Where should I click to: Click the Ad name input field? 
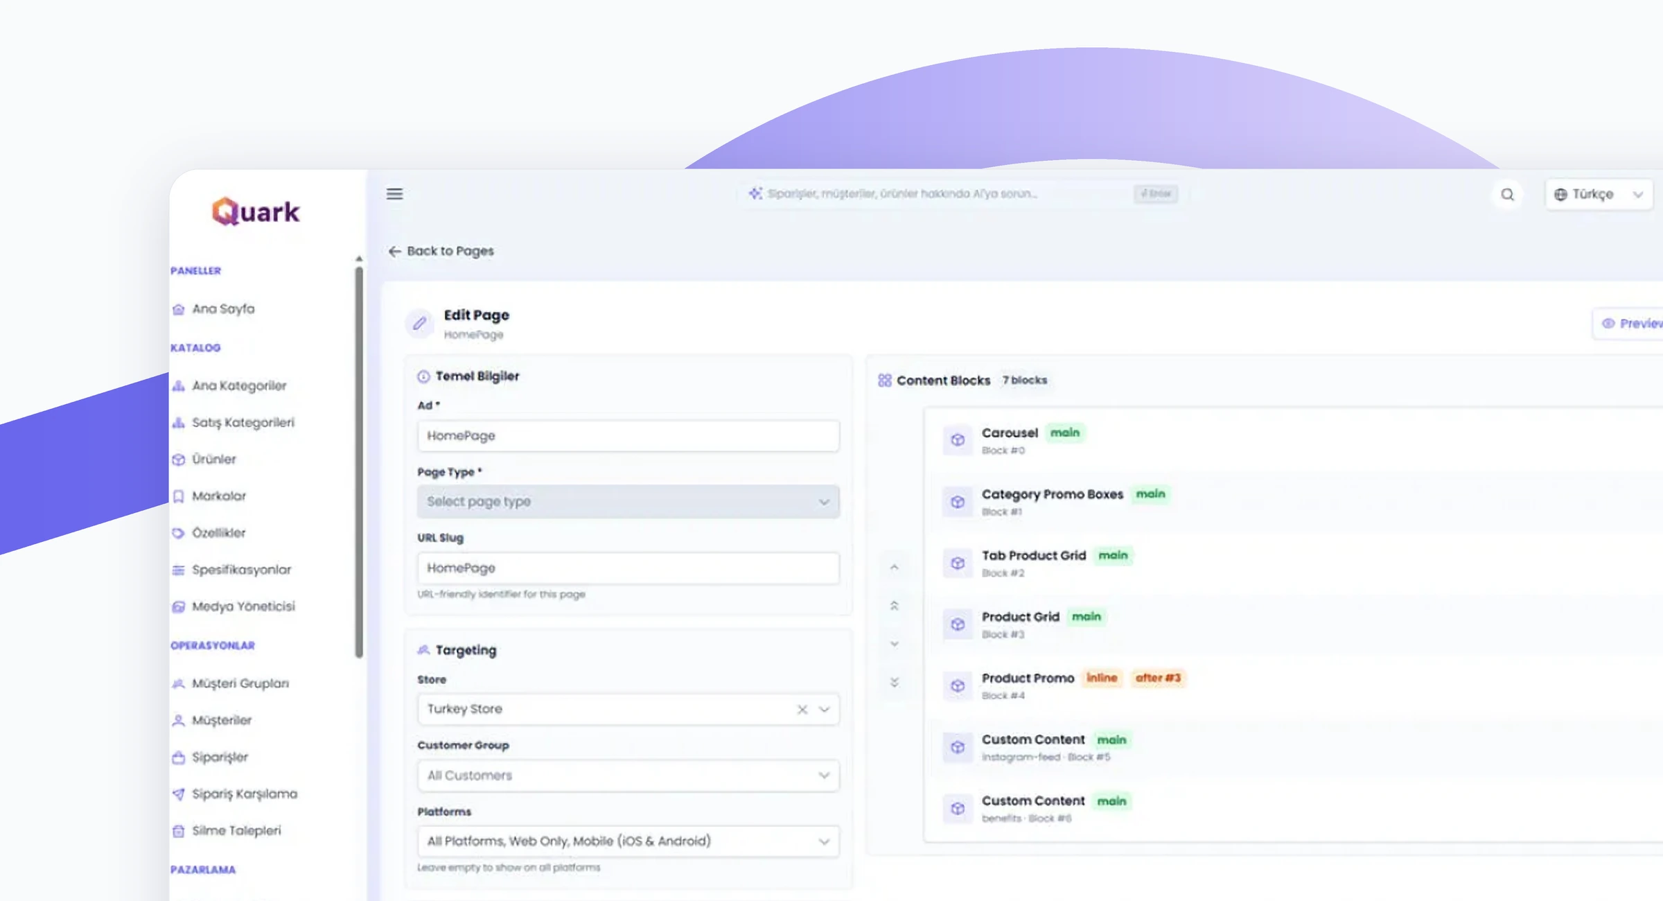[x=628, y=436]
